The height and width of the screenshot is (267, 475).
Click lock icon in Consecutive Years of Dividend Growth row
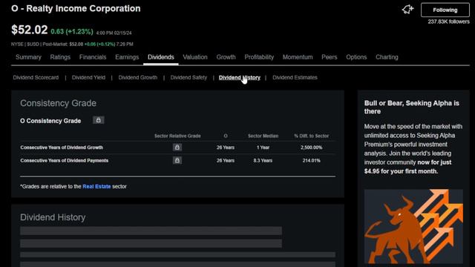pos(177,147)
